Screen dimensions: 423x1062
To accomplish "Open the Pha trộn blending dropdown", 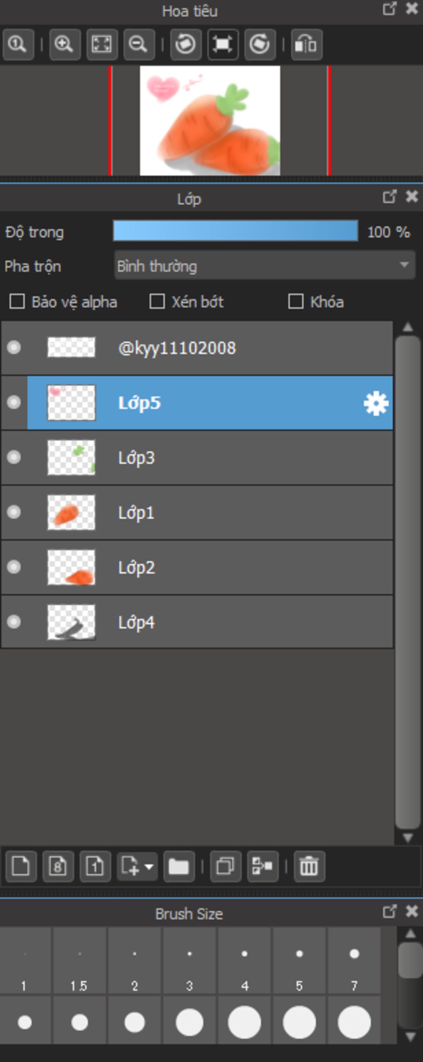I will click(x=264, y=265).
